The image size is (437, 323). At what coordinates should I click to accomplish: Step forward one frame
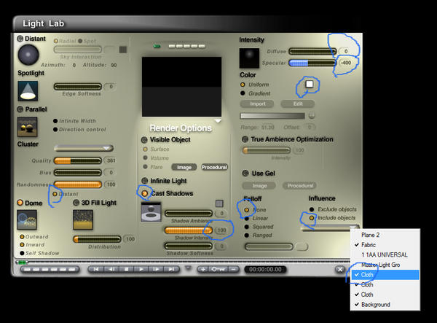click(x=156, y=269)
